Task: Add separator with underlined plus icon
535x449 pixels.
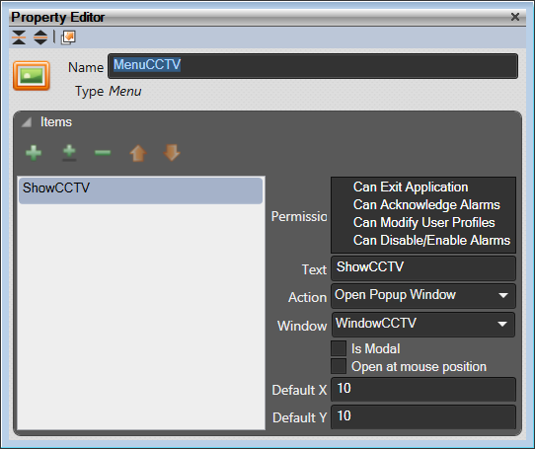Action: [69, 153]
